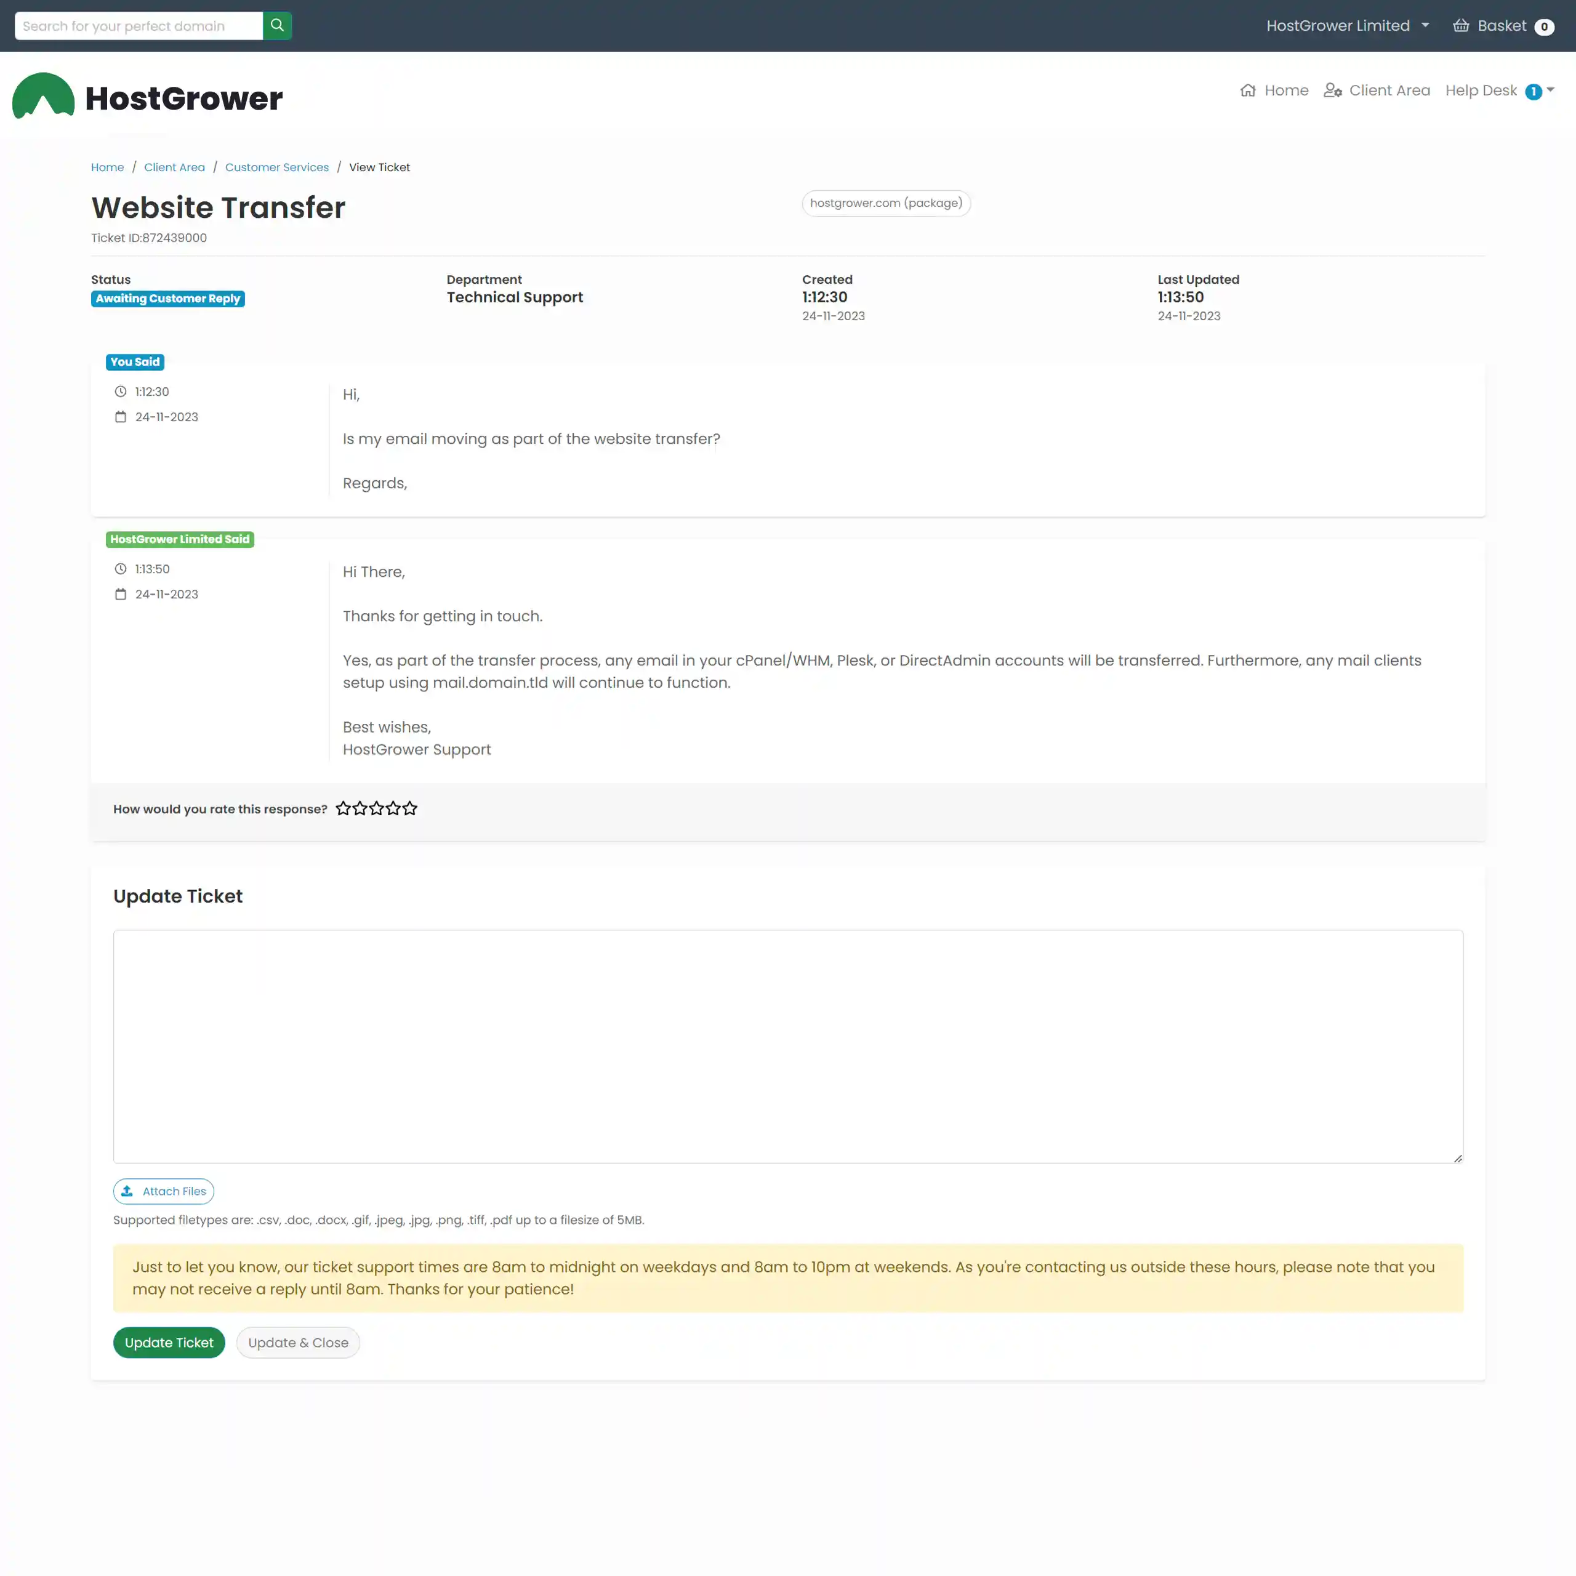Open the Basket icon
Screen dimensions: 1576x1576
[x=1460, y=25]
